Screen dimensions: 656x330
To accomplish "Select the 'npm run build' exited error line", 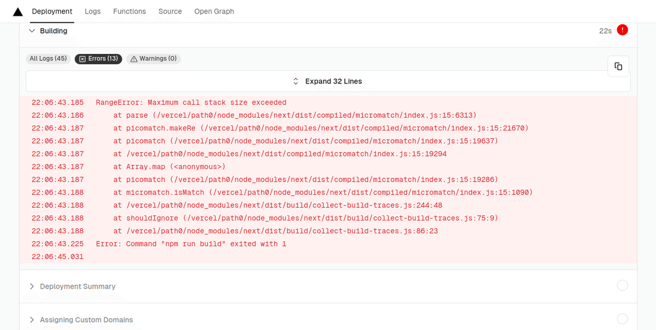I will (191, 244).
